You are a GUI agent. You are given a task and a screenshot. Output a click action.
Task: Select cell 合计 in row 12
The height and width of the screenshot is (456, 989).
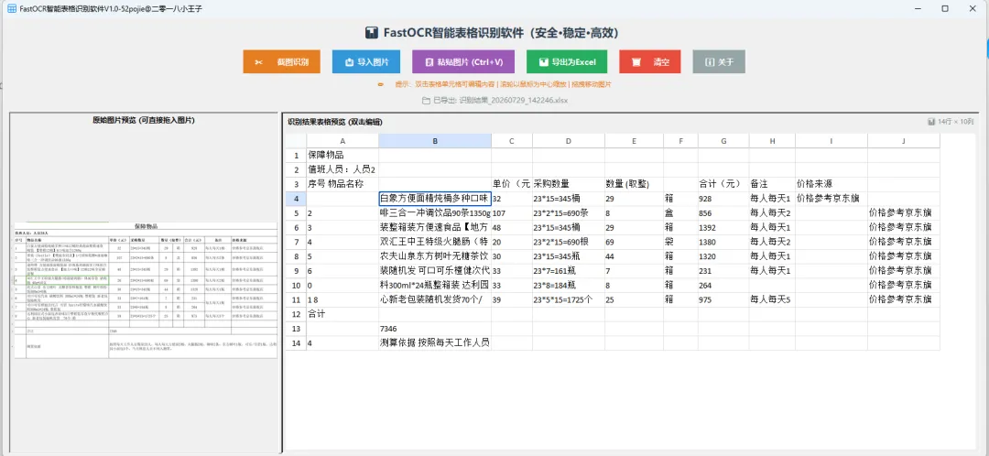pyautogui.click(x=342, y=314)
